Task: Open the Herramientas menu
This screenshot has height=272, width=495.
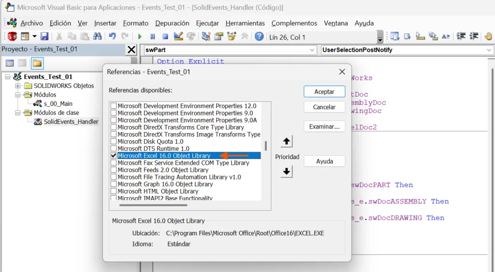Action: click(245, 23)
